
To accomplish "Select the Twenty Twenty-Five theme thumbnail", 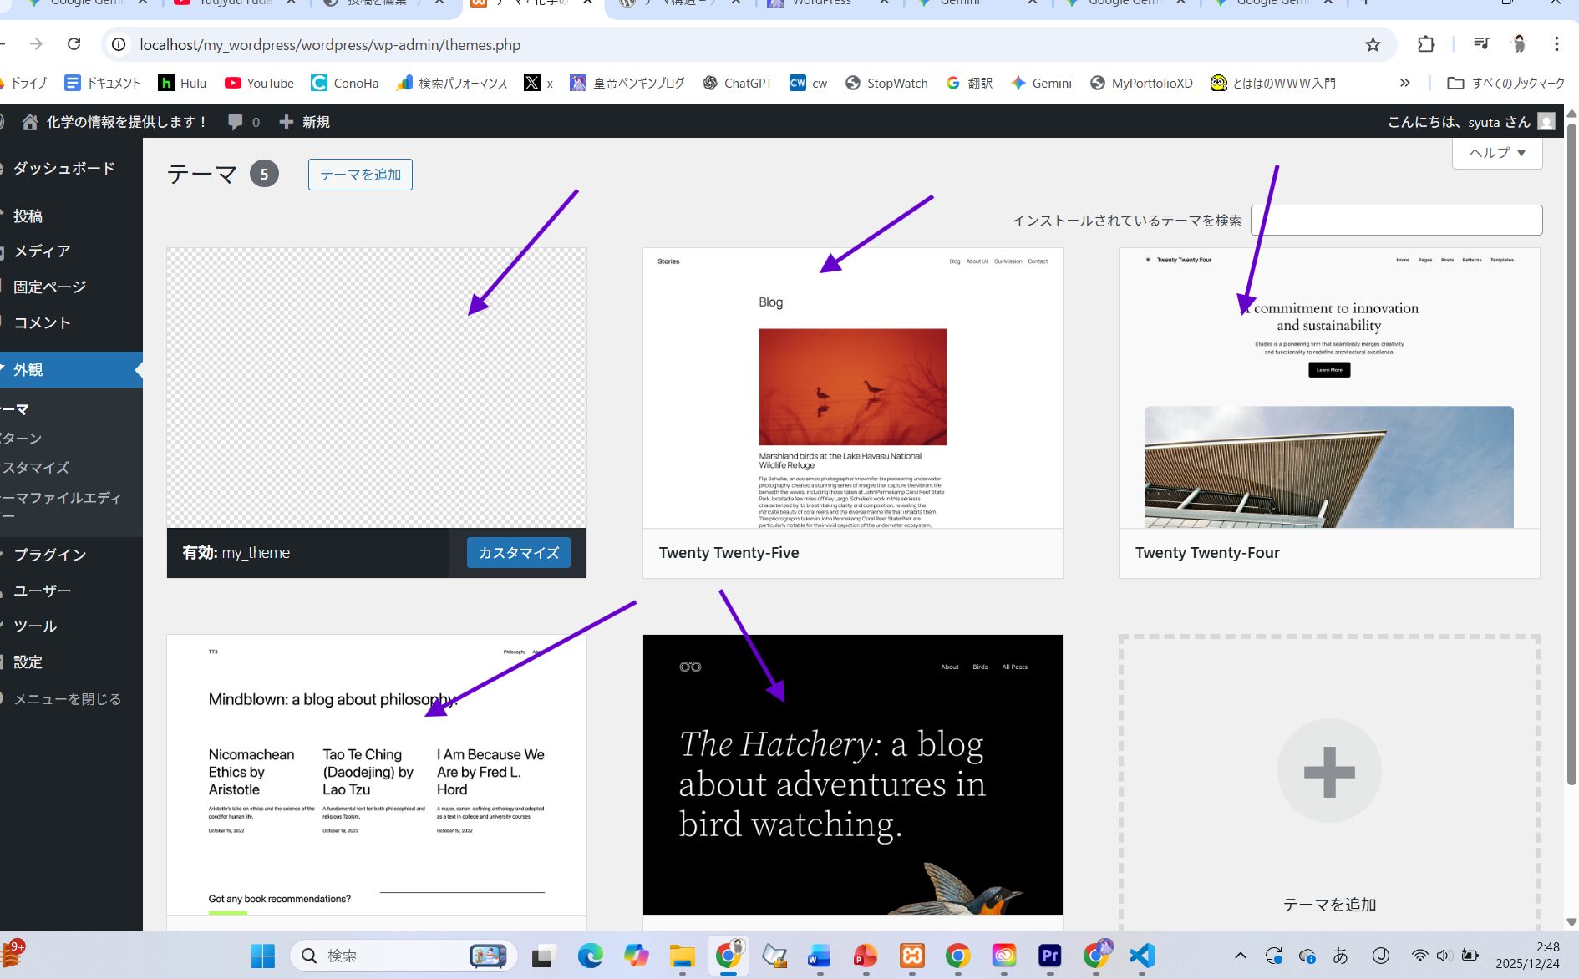I will [852, 388].
